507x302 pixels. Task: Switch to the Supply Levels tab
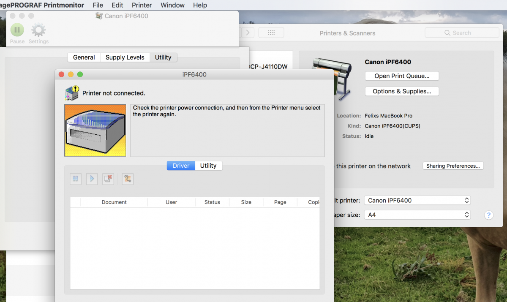[125, 57]
